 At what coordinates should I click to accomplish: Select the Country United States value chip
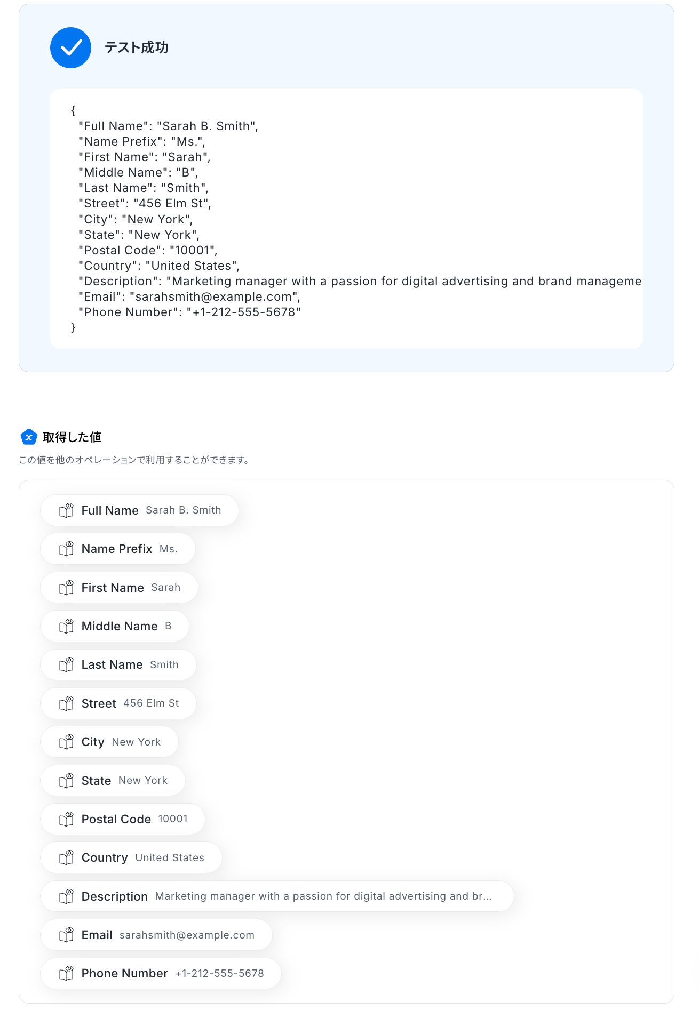(131, 857)
